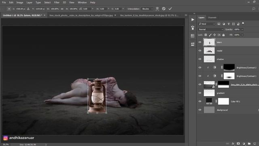
Task: Open the File menu
Action: click(x=4, y=2)
